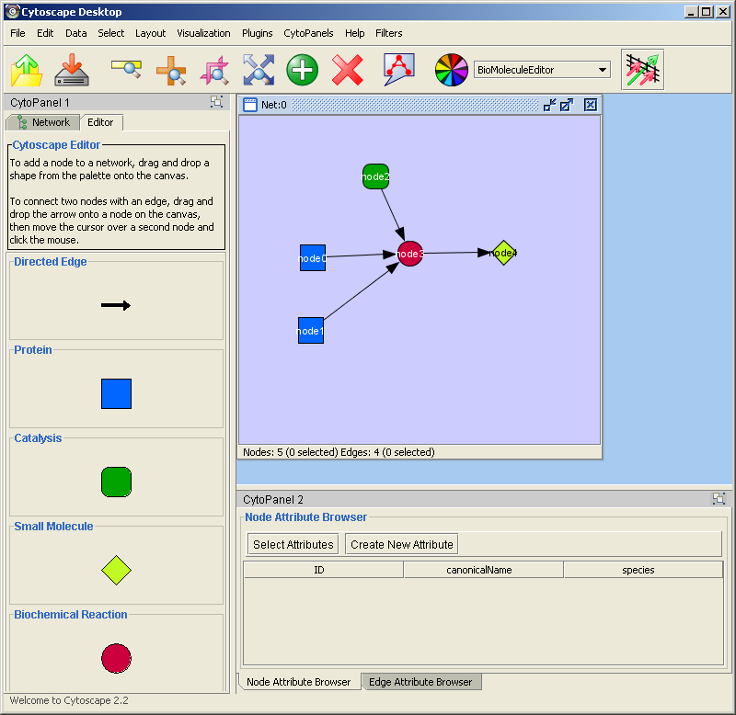Undock CytoPanel 2 using float icon
Screen dimensions: 736x715
(x=719, y=499)
